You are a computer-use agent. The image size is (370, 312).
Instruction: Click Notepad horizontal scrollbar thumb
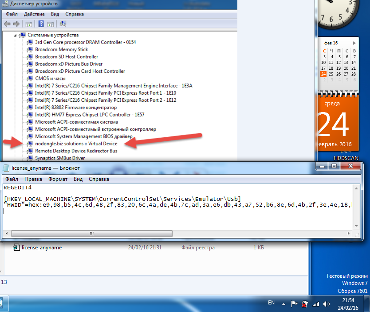[92, 233]
